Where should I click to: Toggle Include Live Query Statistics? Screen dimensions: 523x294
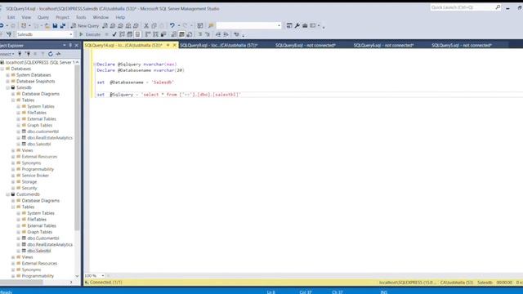155,34
